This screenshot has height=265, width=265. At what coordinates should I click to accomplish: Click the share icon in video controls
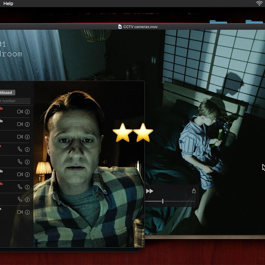click(x=194, y=191)
